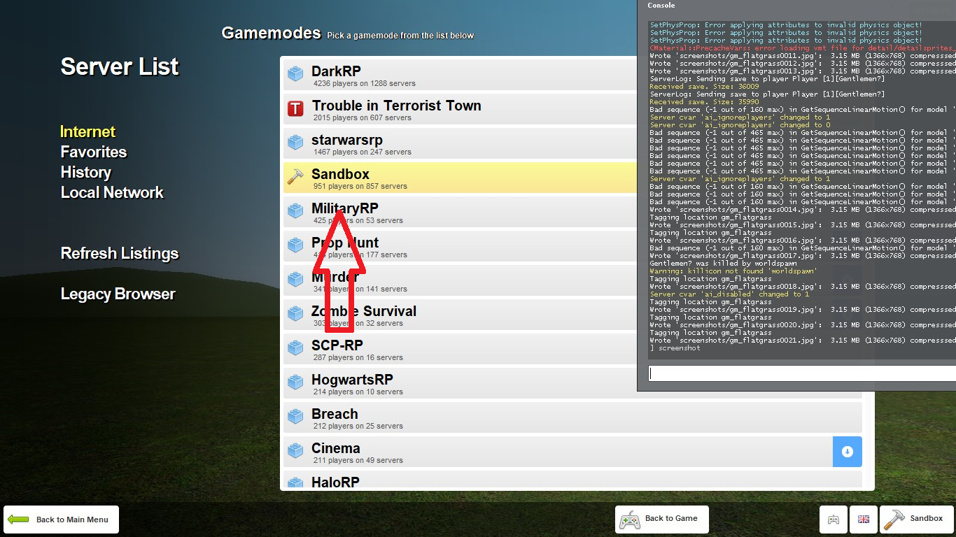Open language selection UK flag
956x537 pixels.
864,520
